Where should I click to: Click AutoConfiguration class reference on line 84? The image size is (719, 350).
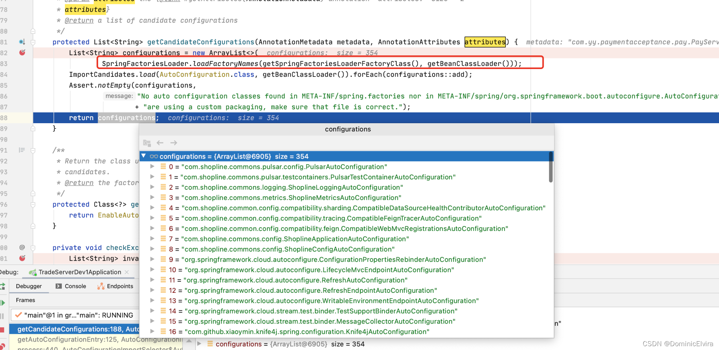(194, 74)
